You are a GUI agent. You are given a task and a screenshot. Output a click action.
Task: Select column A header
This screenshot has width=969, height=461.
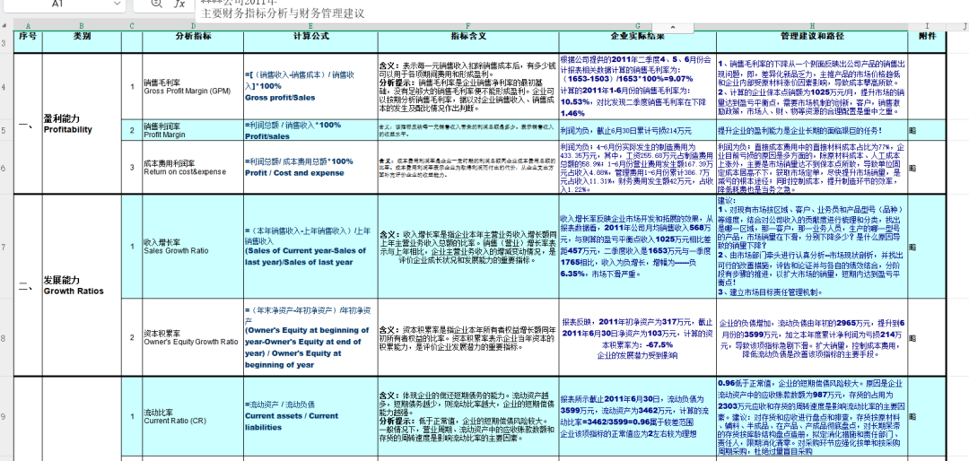coord(28,26)
